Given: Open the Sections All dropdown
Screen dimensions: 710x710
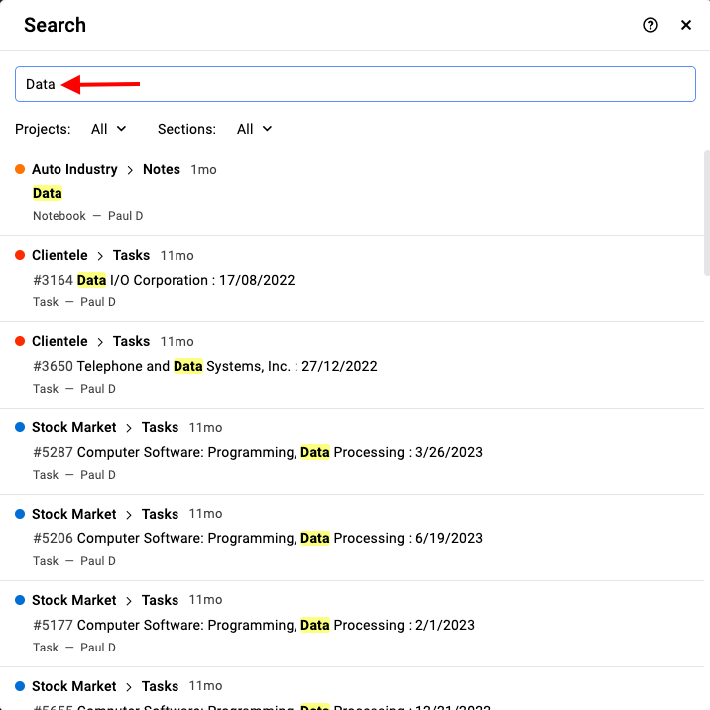Looking at the screenshot, I should 255,129.
